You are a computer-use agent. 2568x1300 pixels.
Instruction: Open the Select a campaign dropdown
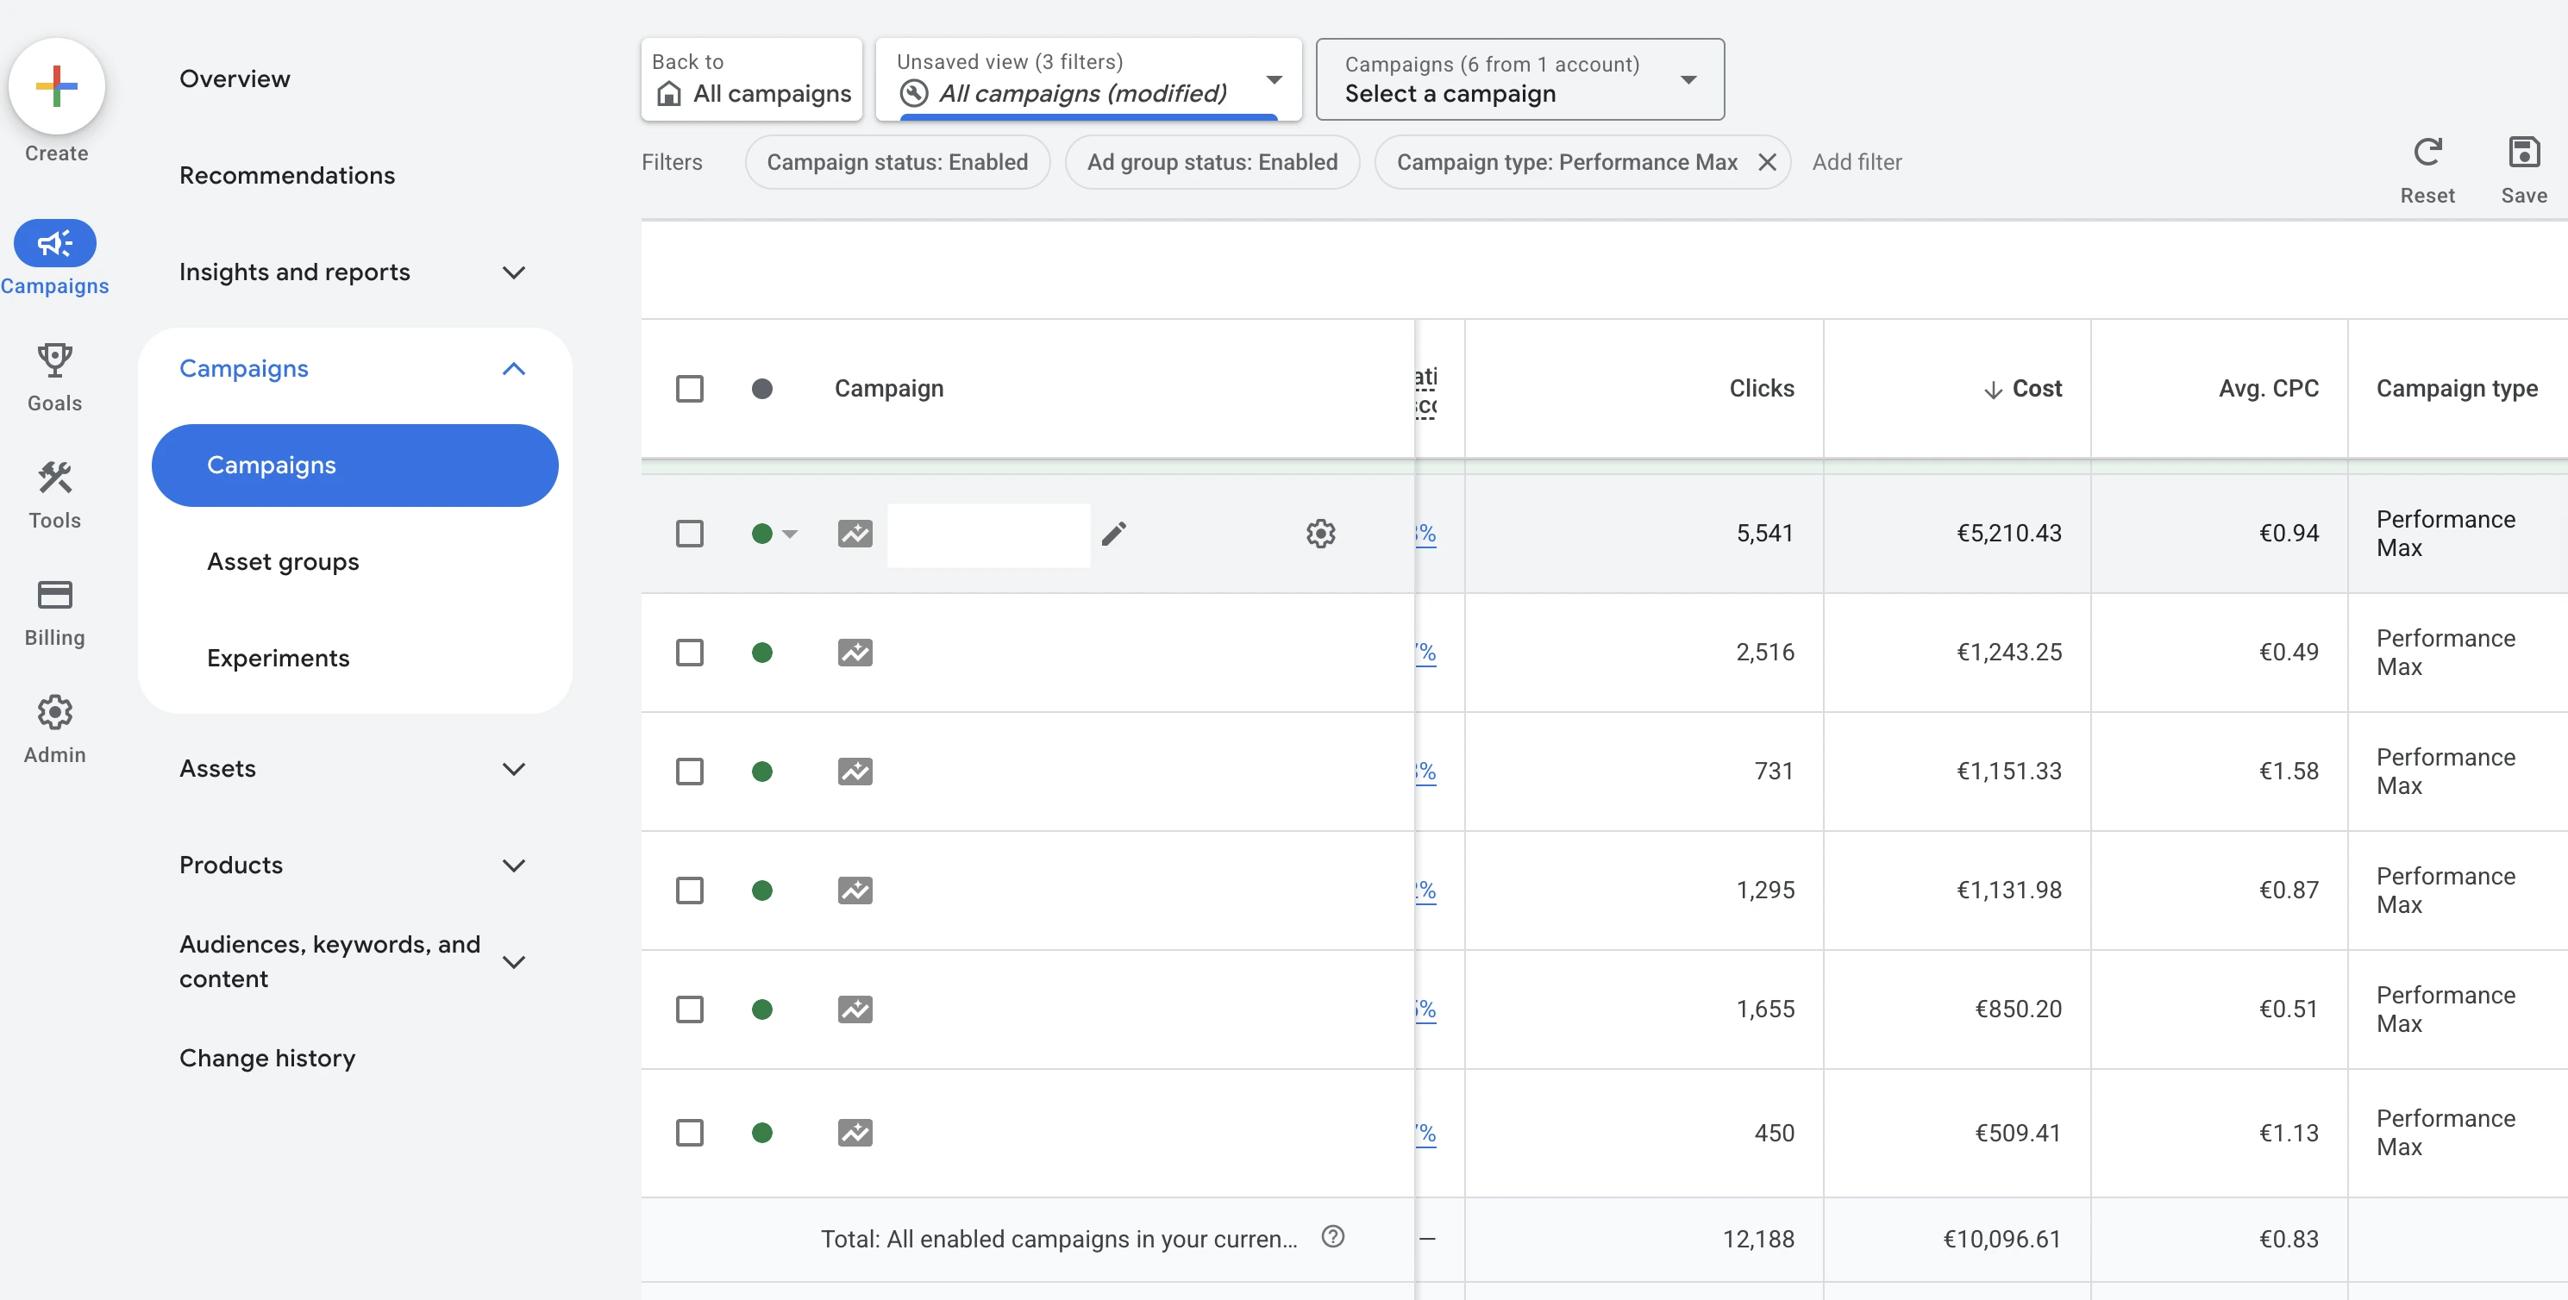tap(1519, 78)
